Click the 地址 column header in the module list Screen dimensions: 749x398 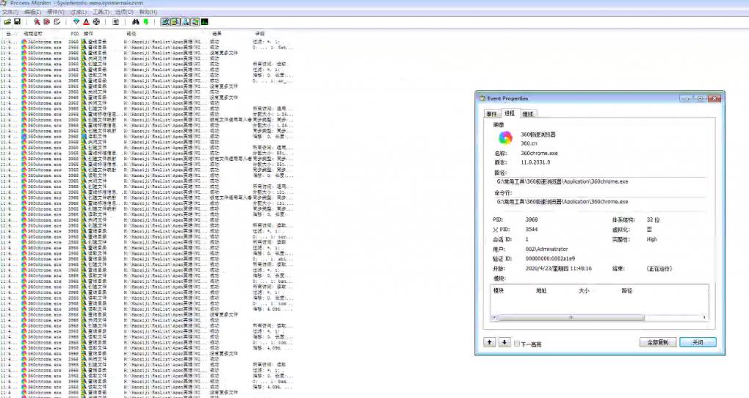(541, 291)
